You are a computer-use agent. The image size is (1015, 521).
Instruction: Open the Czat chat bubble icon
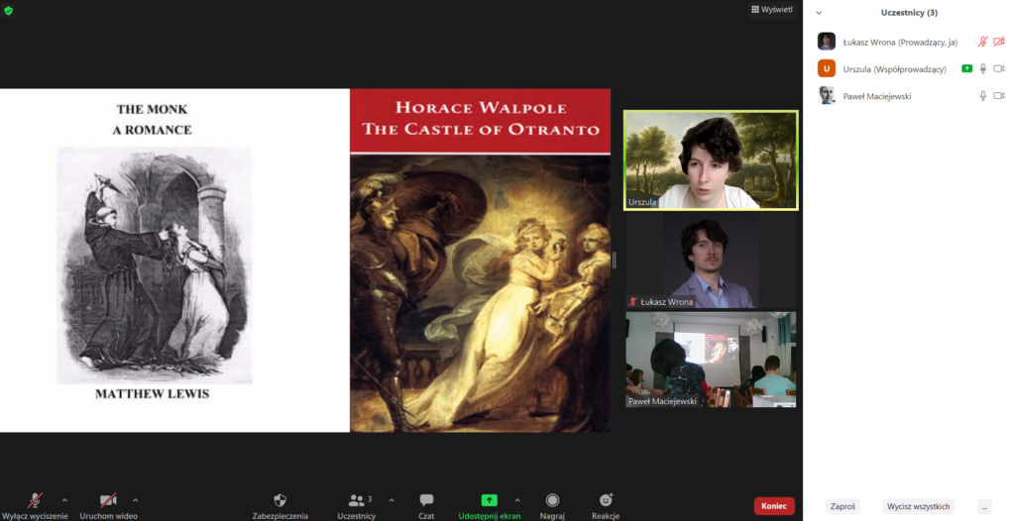pyautogui.click(x=426, y=500)
